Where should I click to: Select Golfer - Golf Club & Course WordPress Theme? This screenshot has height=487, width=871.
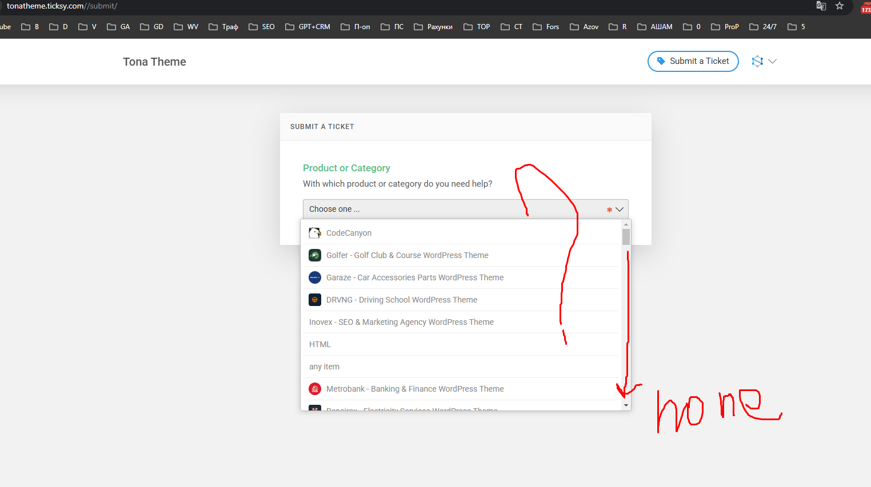tap(460, 255)
